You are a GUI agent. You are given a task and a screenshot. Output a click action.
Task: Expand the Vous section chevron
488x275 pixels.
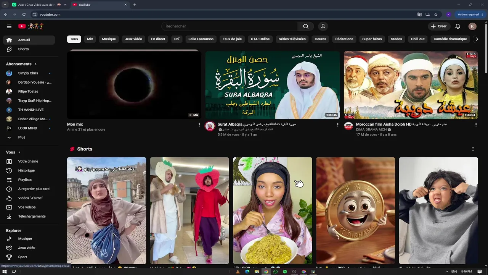click(19, 152)
